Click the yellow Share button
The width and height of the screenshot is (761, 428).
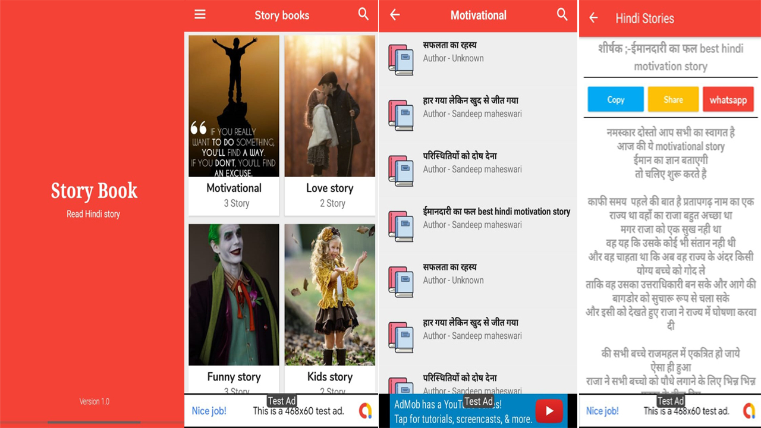point(672,99)
